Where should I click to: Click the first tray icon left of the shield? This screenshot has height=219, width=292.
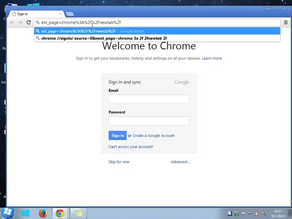point(230,214)
